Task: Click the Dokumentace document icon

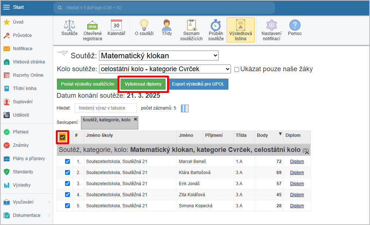Action: click(7, 215)
